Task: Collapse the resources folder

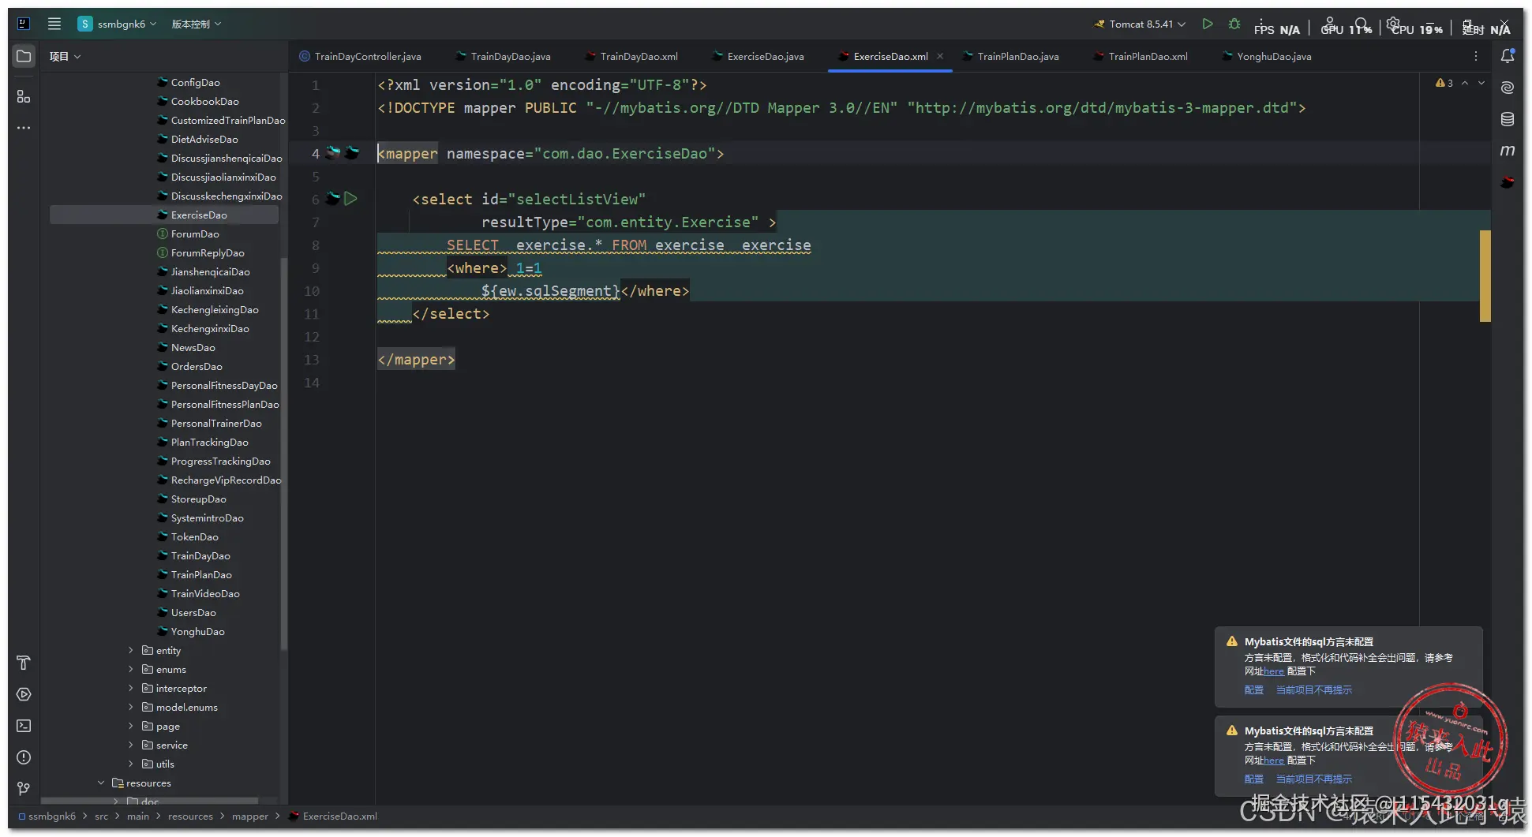Action: [101, 783]
